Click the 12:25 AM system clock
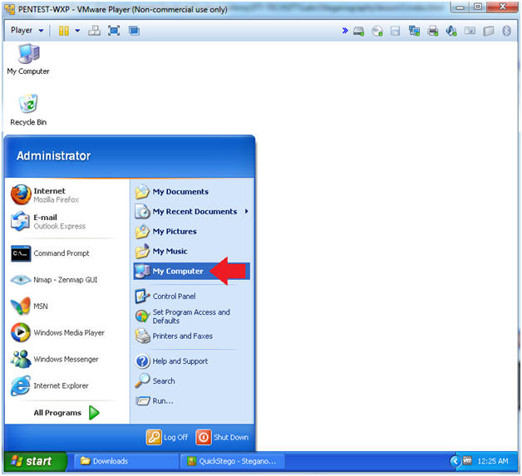The image size is (522, 476). pos(493,461)
